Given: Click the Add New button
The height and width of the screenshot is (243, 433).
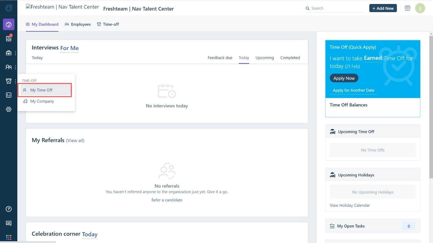Looking at the screenshot, I should point(383,8).
